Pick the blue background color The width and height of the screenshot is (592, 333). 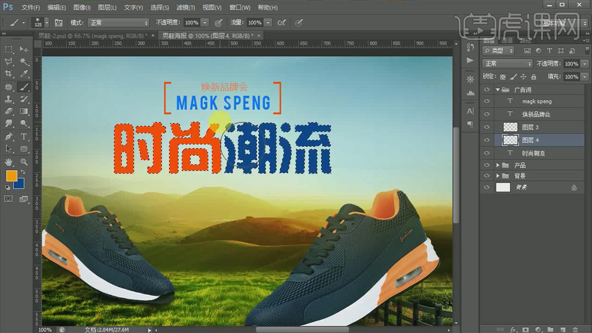click(20, 184)
